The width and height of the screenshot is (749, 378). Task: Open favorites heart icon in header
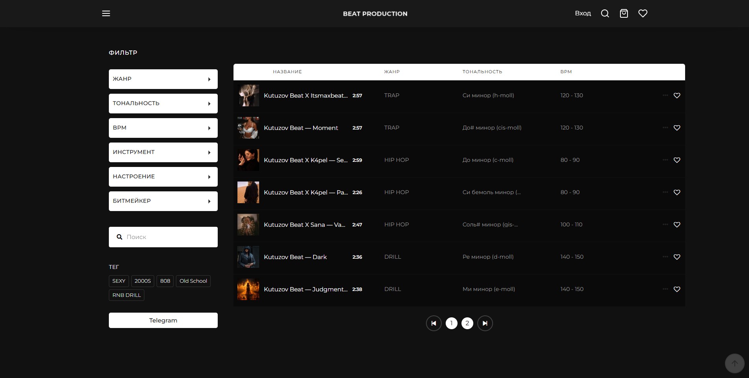coord(643,13)
